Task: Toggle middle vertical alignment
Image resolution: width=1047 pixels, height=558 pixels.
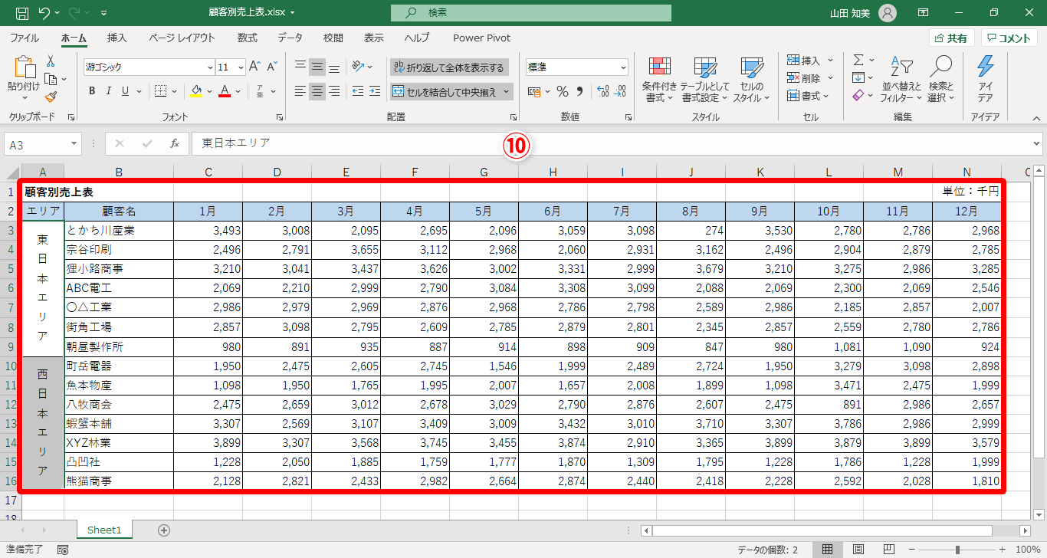Action: click(317, 67)
